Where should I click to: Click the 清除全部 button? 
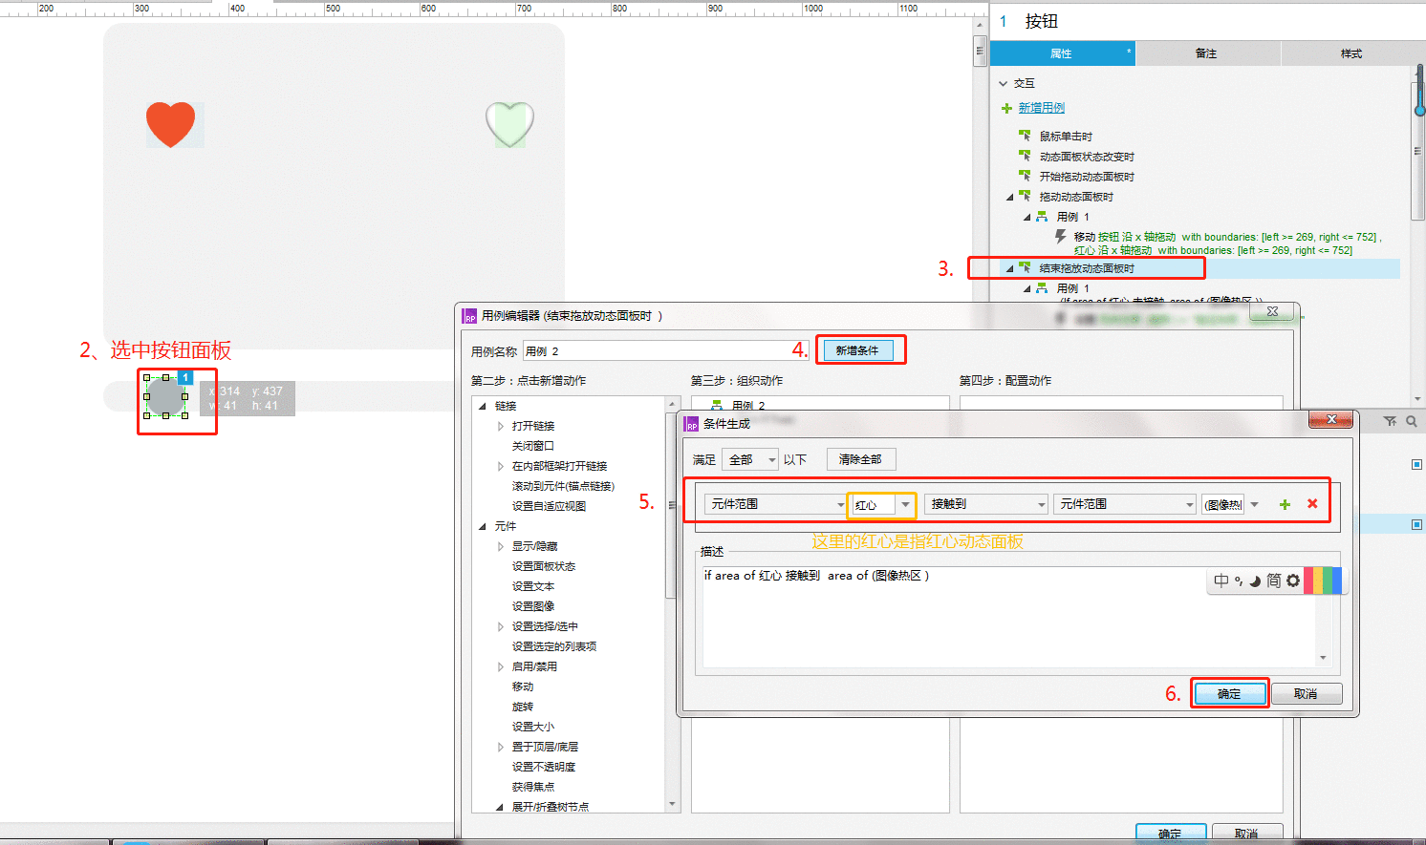(860, 459)
